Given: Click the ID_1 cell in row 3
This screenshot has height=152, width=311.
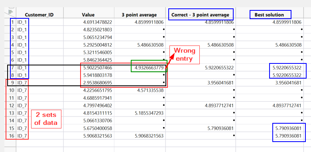Looking at the screenshot, I should tap(22, 38).
